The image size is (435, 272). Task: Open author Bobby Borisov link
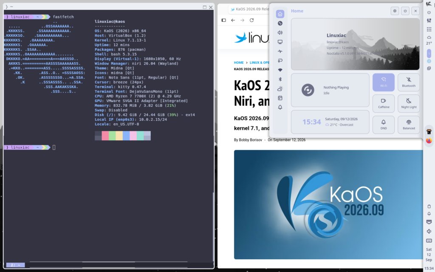[251, 140]
